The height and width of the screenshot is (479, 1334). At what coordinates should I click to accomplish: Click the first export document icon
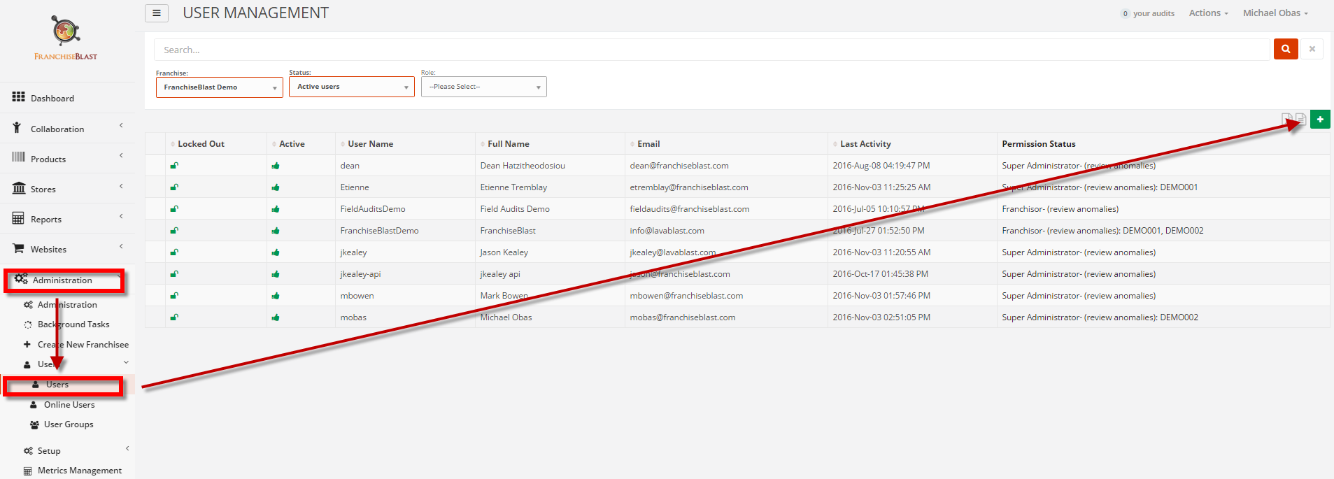click(1286, 120)
